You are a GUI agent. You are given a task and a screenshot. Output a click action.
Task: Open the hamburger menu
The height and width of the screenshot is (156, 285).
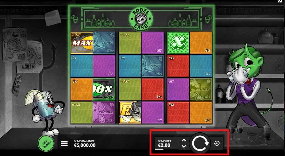click(64, 143)
